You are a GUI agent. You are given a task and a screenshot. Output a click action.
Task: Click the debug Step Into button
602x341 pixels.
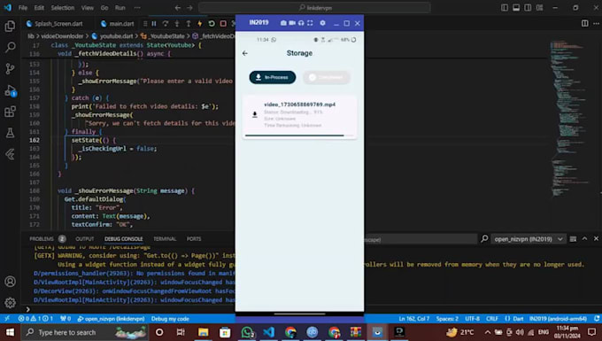[177, 23]
